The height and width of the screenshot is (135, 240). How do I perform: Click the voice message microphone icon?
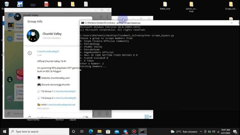coord(107,113)
